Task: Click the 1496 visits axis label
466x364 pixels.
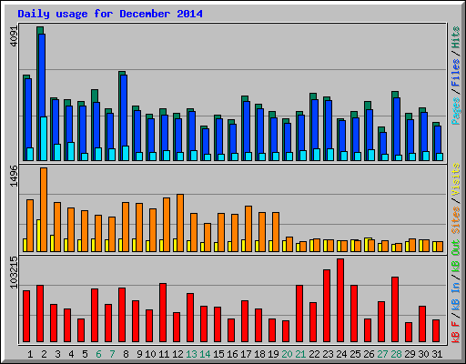Action: [x=15, y=176]
